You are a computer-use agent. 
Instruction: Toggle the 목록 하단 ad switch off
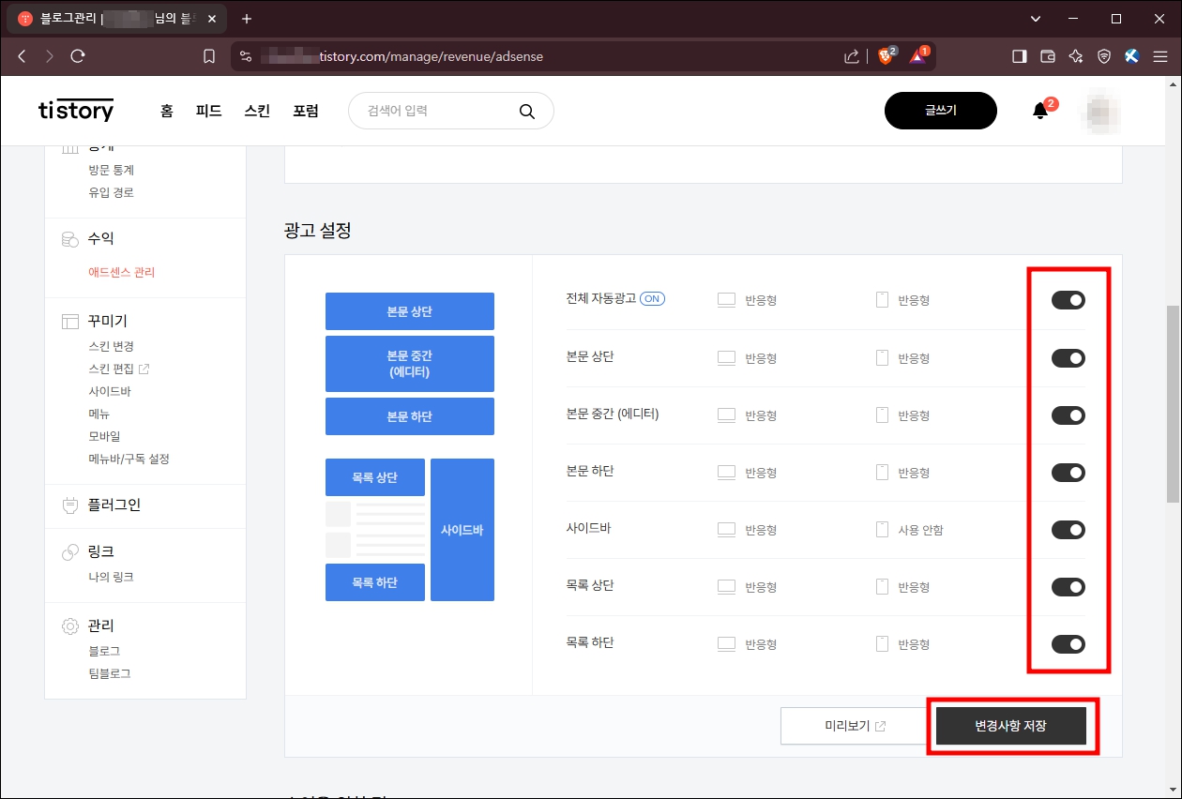pos(1068,644)
